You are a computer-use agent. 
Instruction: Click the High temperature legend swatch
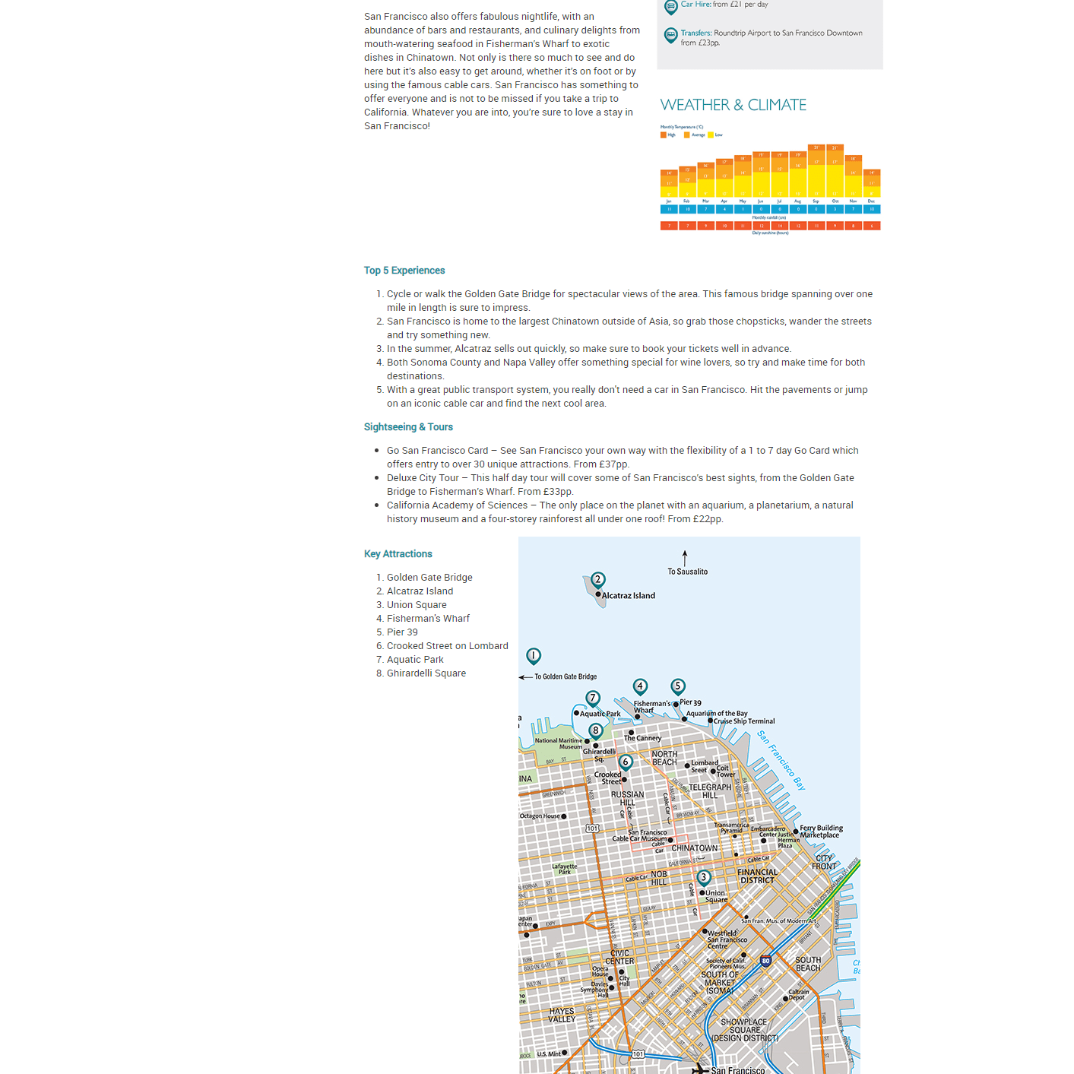(664, 134)
